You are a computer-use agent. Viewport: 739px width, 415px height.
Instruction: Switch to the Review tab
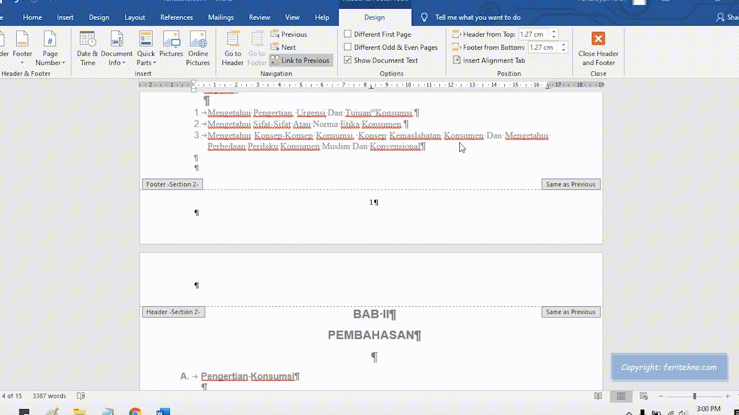pyautogui.click(x=260, y=17)
